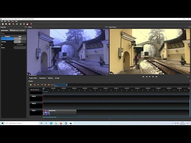Jump to end of video preview
191x143 pixels.
point(156,77)
